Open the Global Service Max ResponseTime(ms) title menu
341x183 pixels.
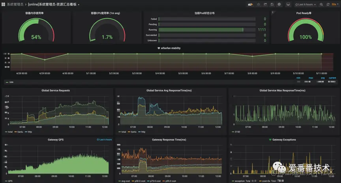click(x=282, y=90)
